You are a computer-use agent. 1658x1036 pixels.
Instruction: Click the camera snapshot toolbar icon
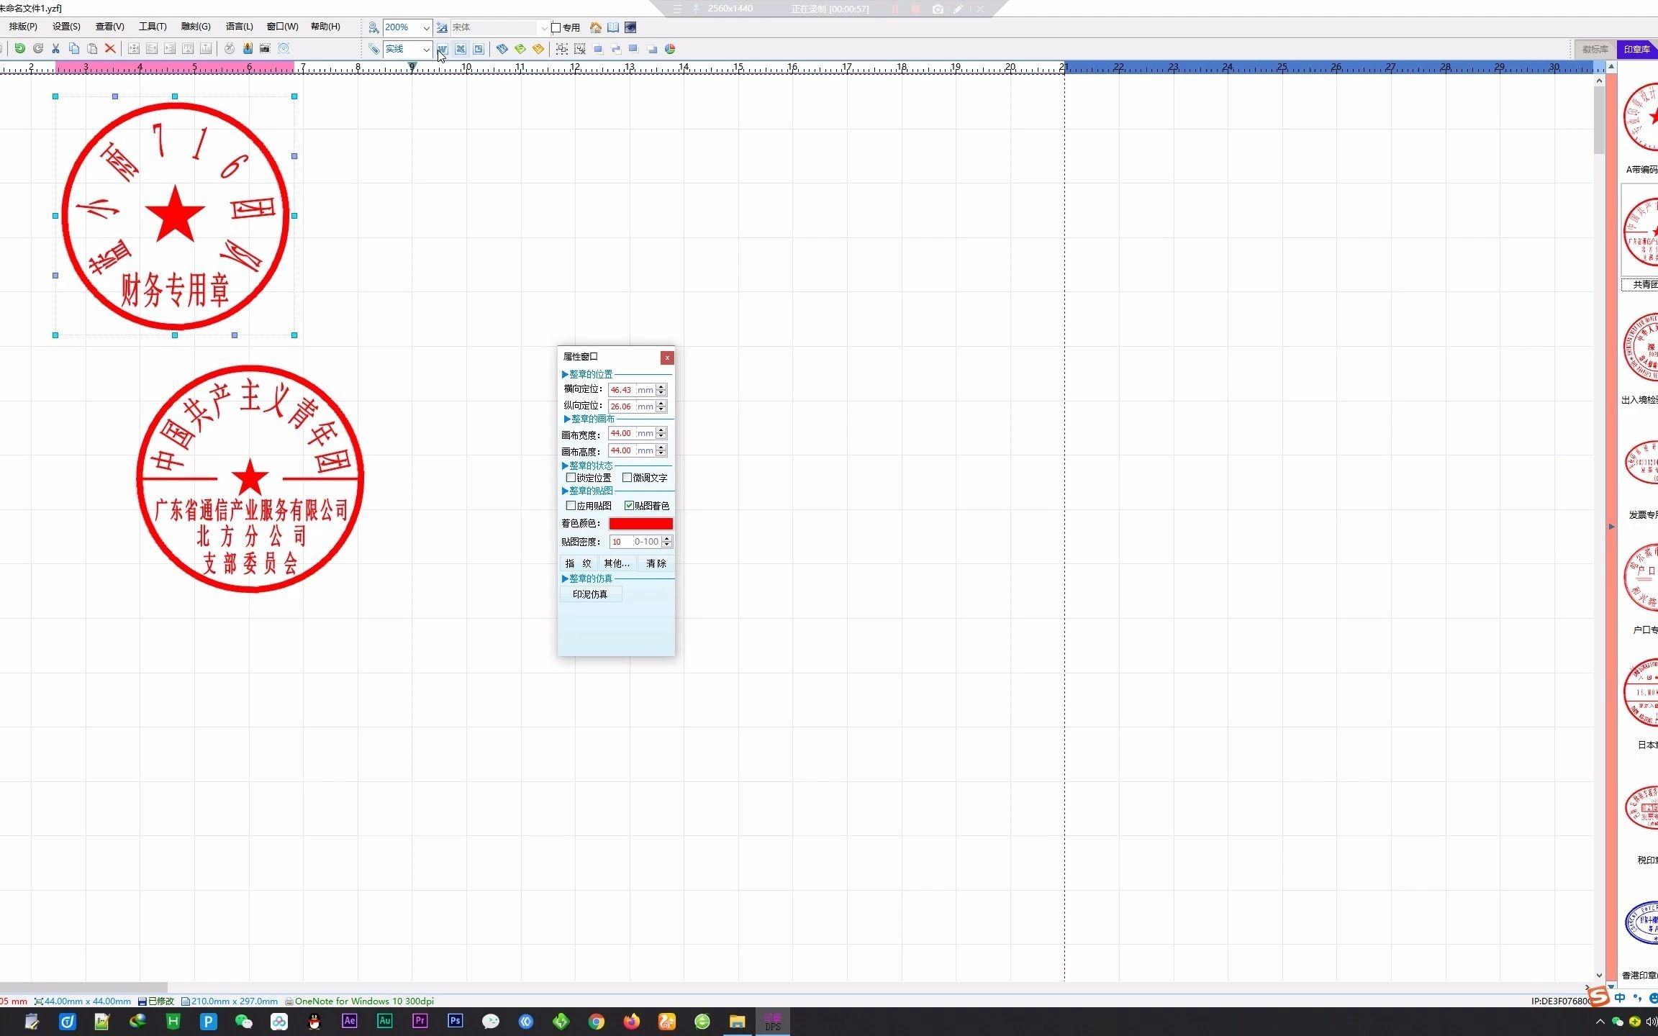point(265,48)
